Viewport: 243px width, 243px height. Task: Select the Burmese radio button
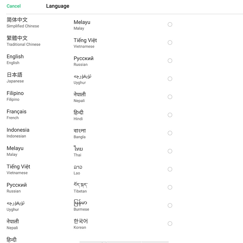coord(170,205)
